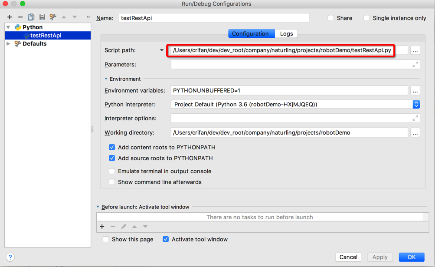Collapse the Environment section

106,79
